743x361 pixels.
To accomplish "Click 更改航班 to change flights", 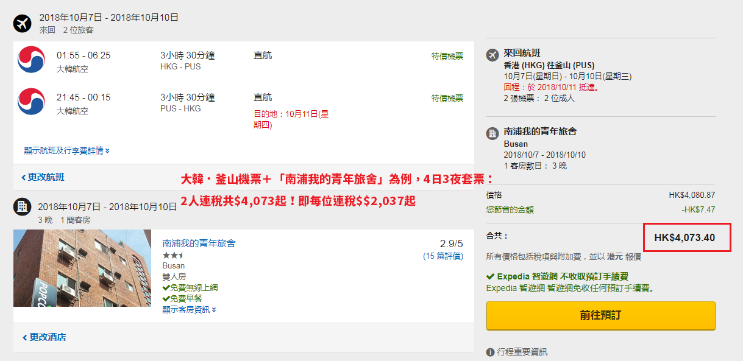I will point(43,177).
